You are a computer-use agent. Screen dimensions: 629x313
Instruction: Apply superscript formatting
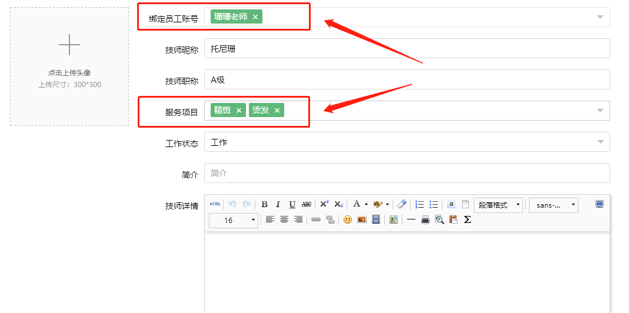tap(324, 204)
